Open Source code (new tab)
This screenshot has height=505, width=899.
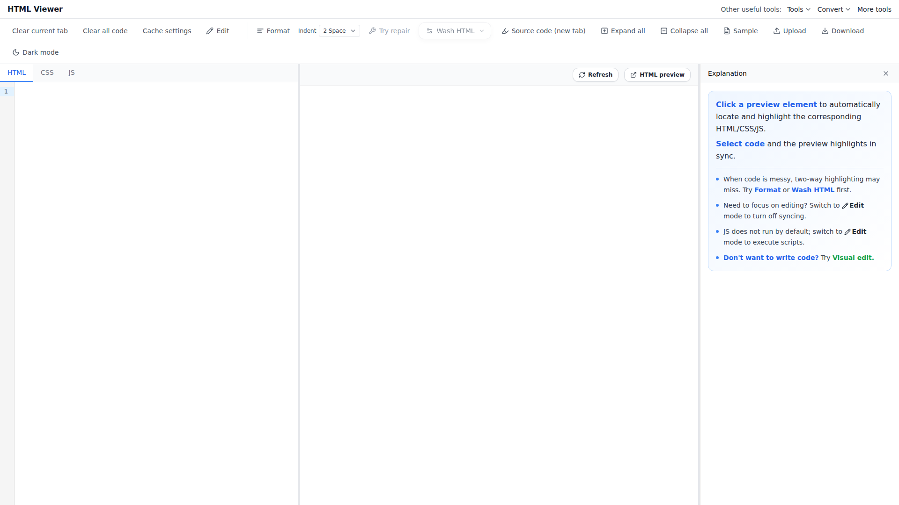[x=544, y=31]
